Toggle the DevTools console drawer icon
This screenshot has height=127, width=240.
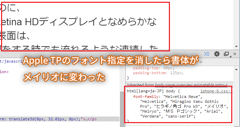(207, 54)
